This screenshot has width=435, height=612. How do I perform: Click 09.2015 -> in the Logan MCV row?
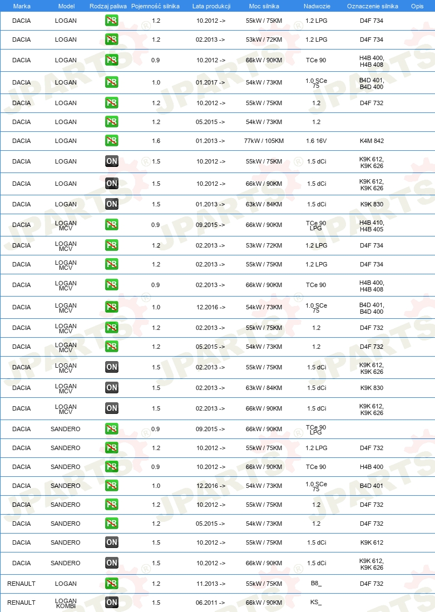210,225
